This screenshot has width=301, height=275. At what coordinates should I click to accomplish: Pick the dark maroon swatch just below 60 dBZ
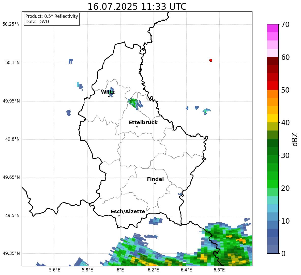coord(273,61)
